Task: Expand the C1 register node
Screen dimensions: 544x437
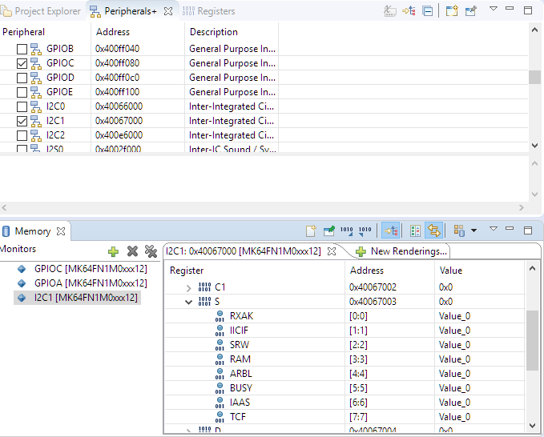Action: pos(189,287)
